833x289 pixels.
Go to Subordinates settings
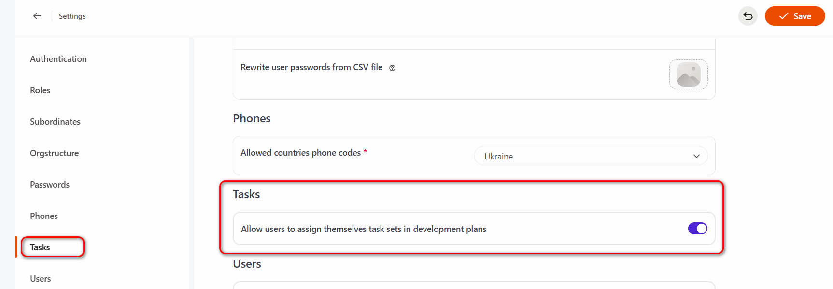pyautogui.click(x=55, y=122)
